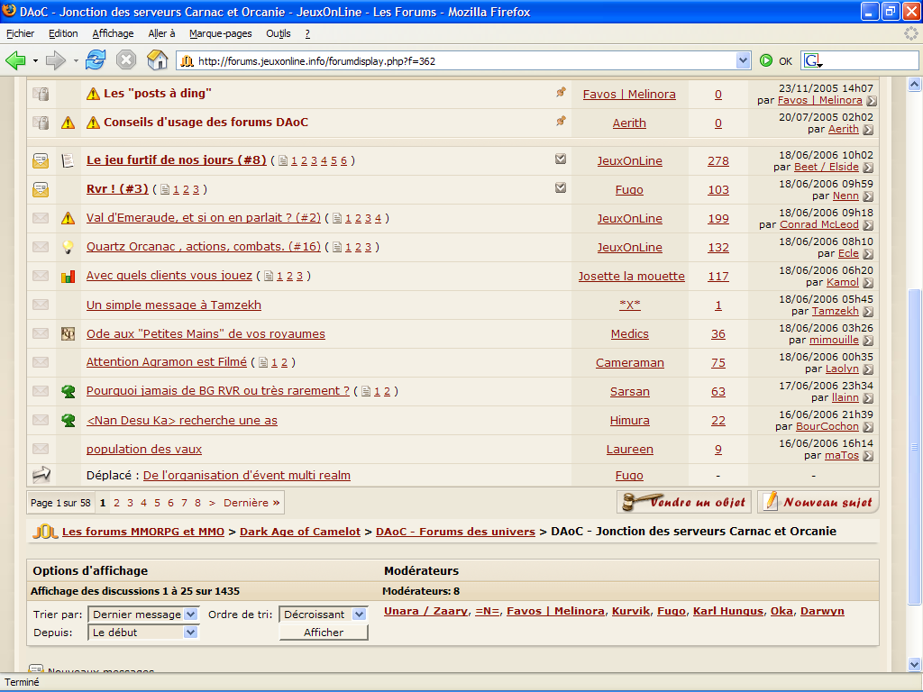Open the Edition menu
This screenshot has height=692, width=923.
(x=63, y=33)
